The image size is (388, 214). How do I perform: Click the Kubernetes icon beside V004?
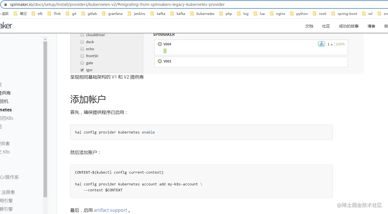(x=160, y=44)
